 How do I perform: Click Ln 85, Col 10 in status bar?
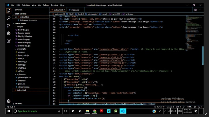coord(159,107)
